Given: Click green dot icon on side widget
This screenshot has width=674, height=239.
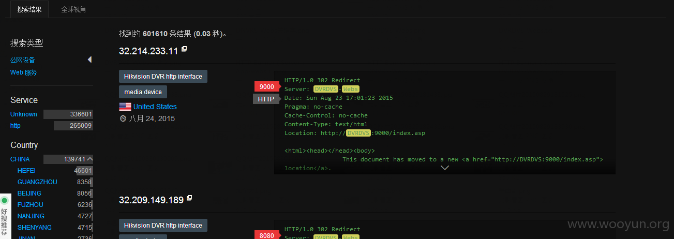Looking at the screenshot, I should (x=5, y=201).
